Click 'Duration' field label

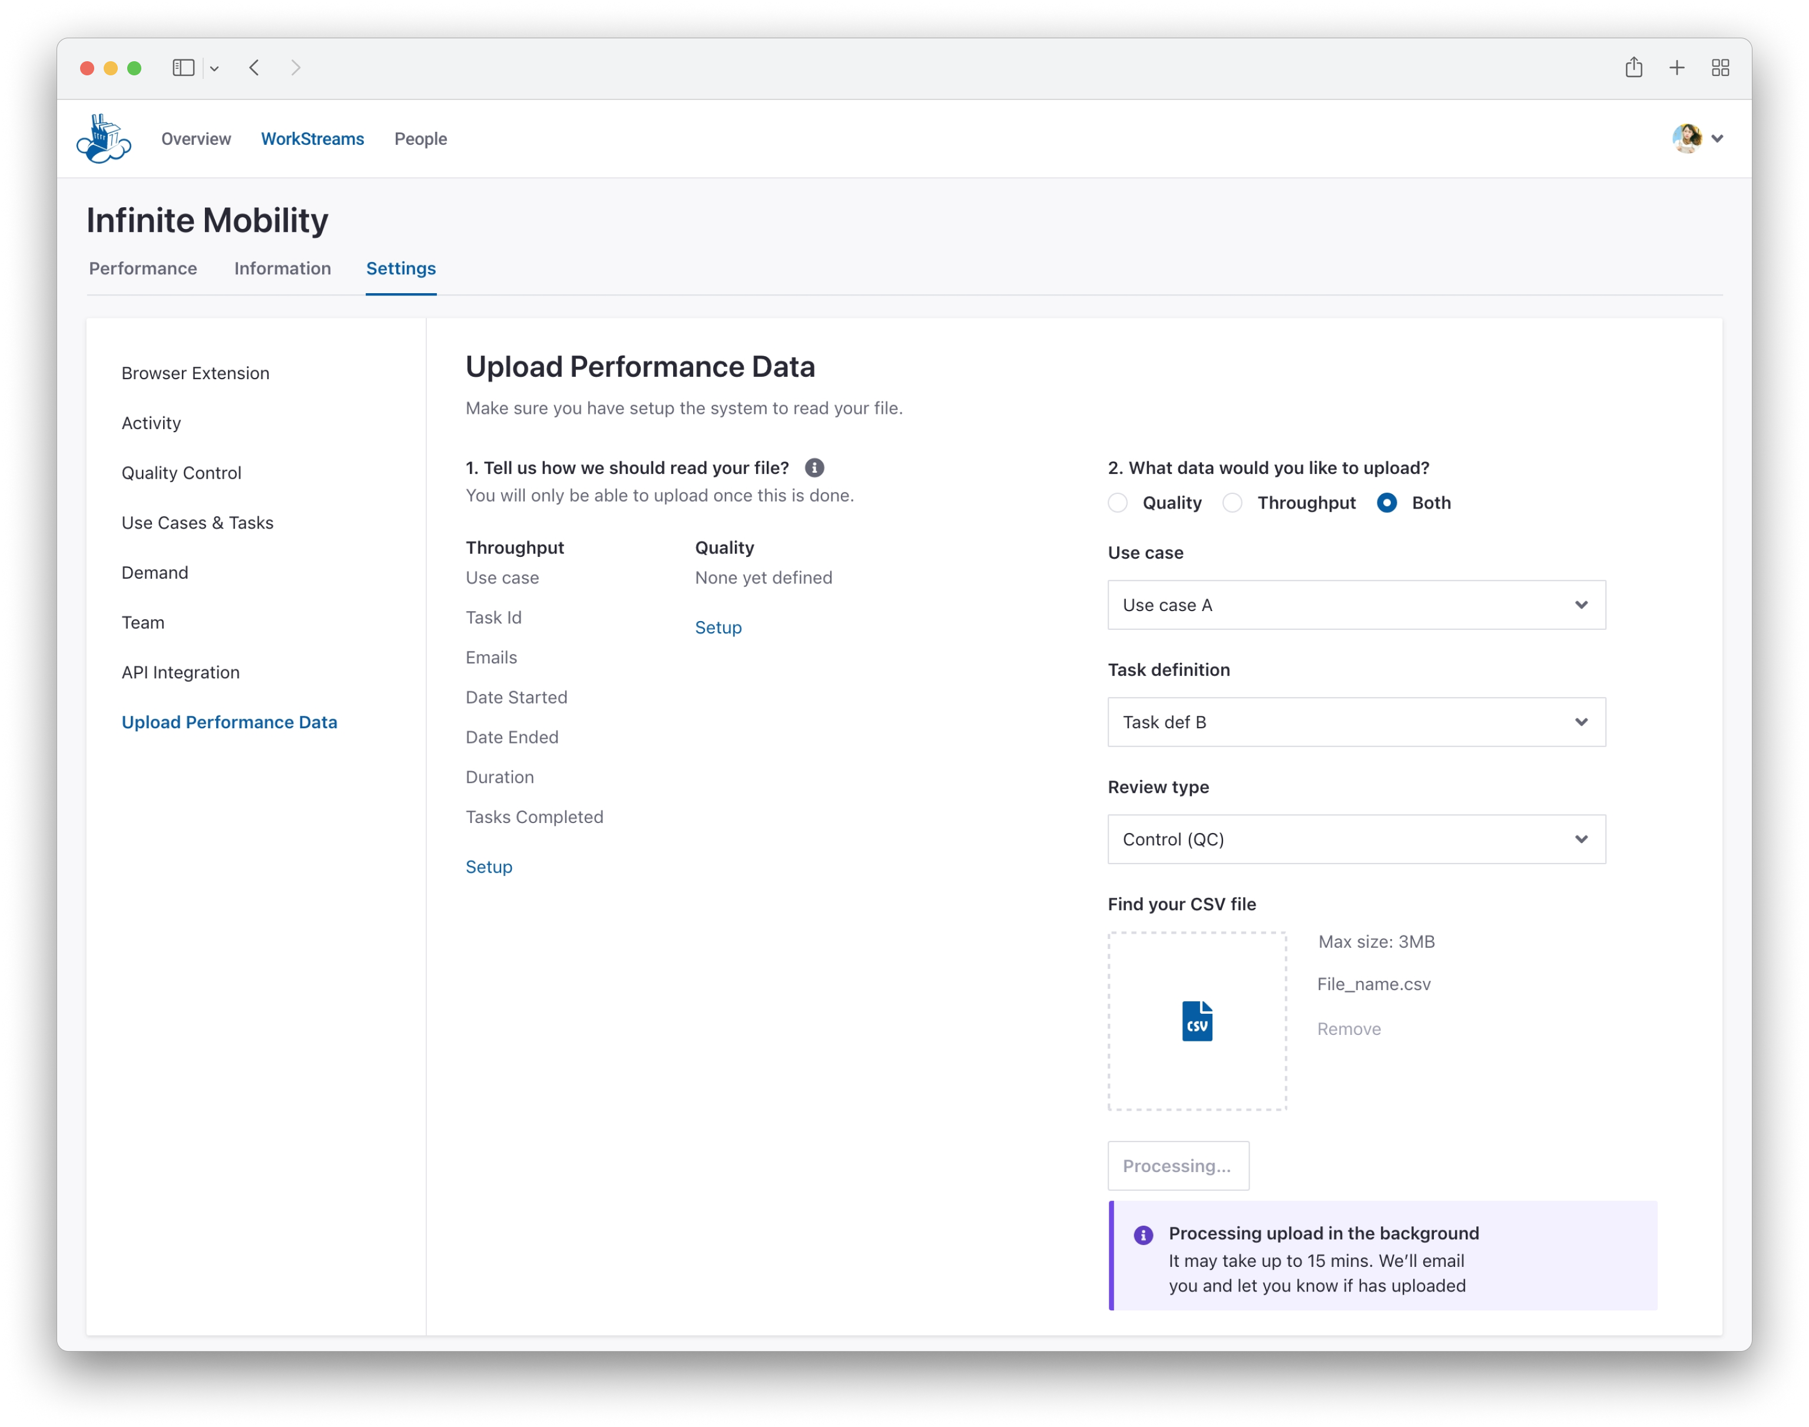pyautogui.click(x=500, y=778)
